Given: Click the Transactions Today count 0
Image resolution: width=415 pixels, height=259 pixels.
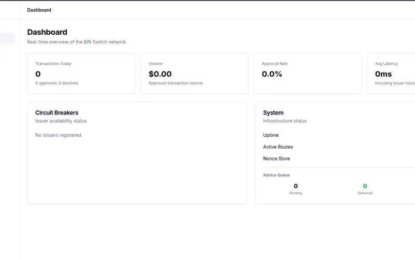Looking at the screenshot, I should click(38, 74).
